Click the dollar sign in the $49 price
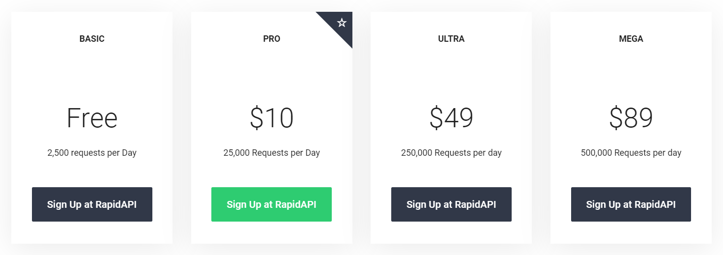 (x=436, y=118)
